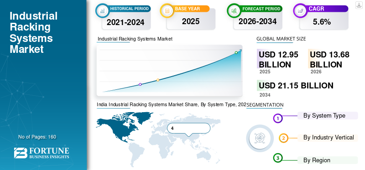Screen dimensions: 365x170
Task: Click the purple marker on growth chart
Action: (140, 84)
